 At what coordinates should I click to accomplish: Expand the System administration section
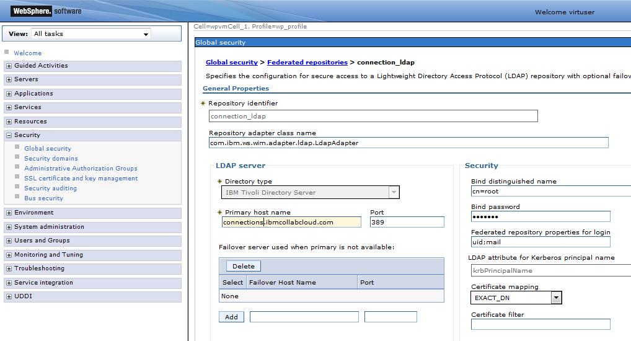9,227
